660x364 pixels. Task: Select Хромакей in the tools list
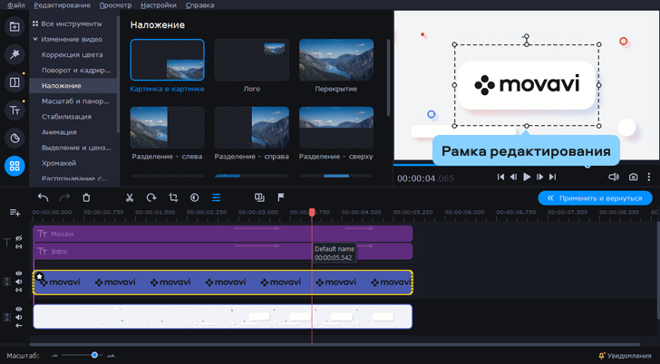click(x=59, y=163)
